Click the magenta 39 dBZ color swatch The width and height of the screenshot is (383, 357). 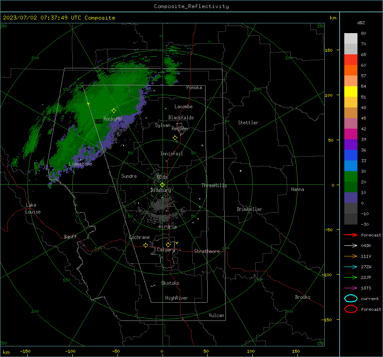(351, 134)
